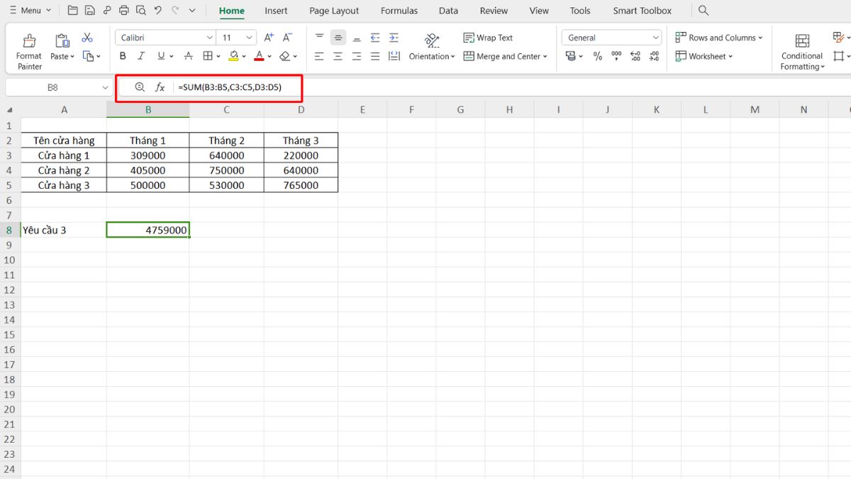Toggle italic formatting

pyautogui.click(x=141, y=55)
